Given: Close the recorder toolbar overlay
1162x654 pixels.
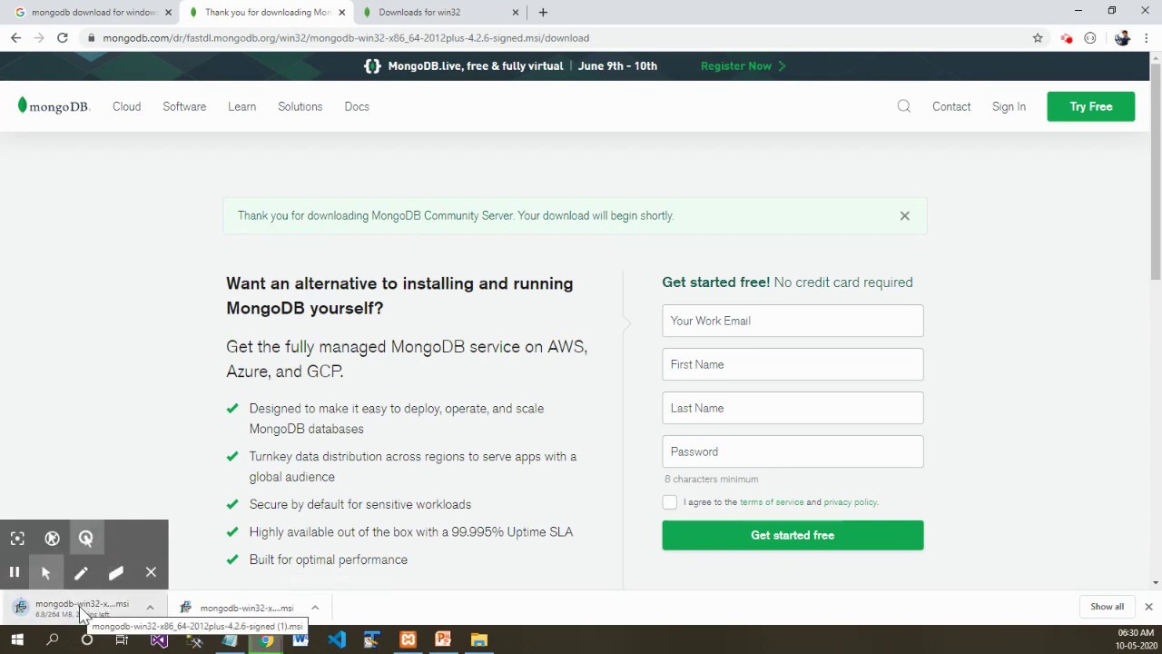Looking at the screenshot, I should click(151, 572).
